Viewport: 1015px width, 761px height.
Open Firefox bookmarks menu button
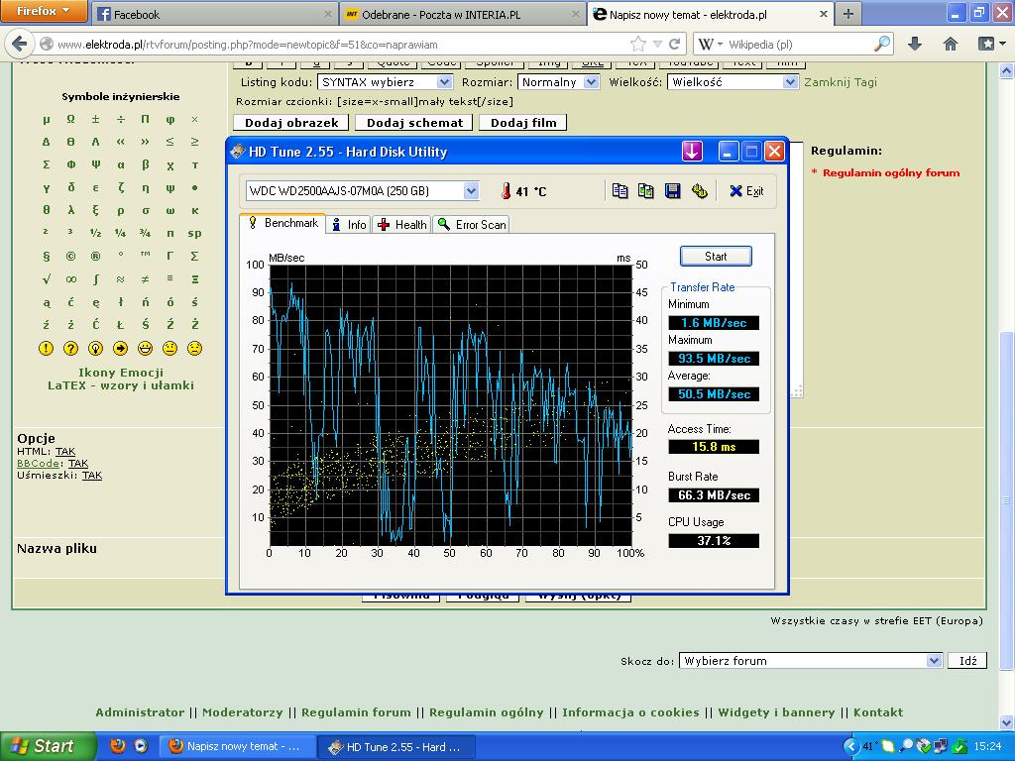990,44
